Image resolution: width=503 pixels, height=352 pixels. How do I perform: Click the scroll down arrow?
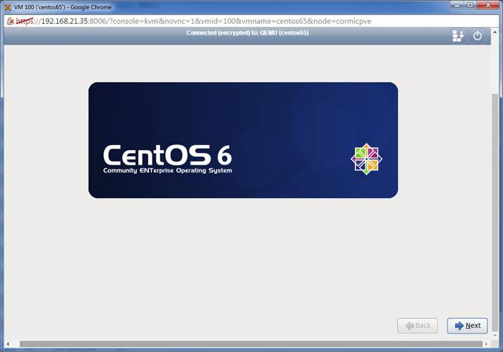(495, 335)
